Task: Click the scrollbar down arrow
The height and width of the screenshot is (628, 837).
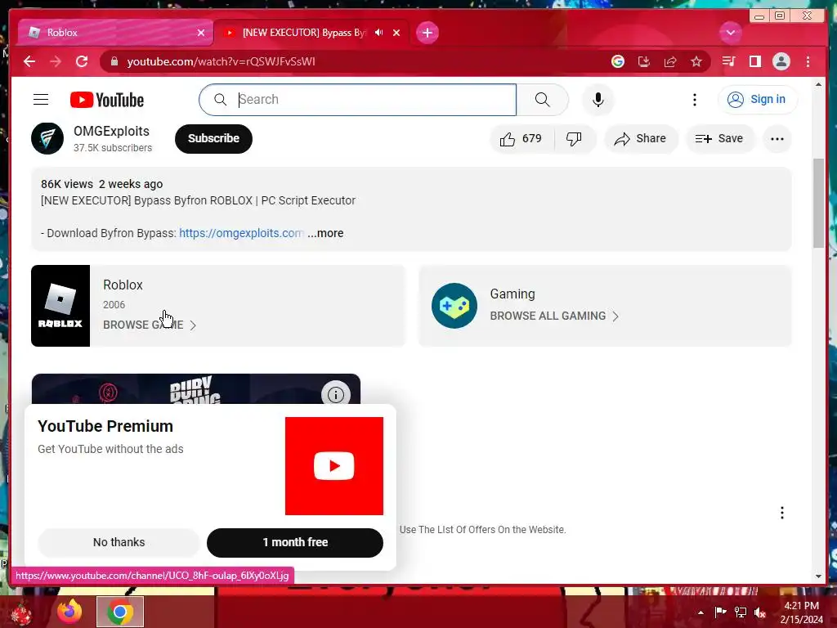Action: [x=819, y=576]
